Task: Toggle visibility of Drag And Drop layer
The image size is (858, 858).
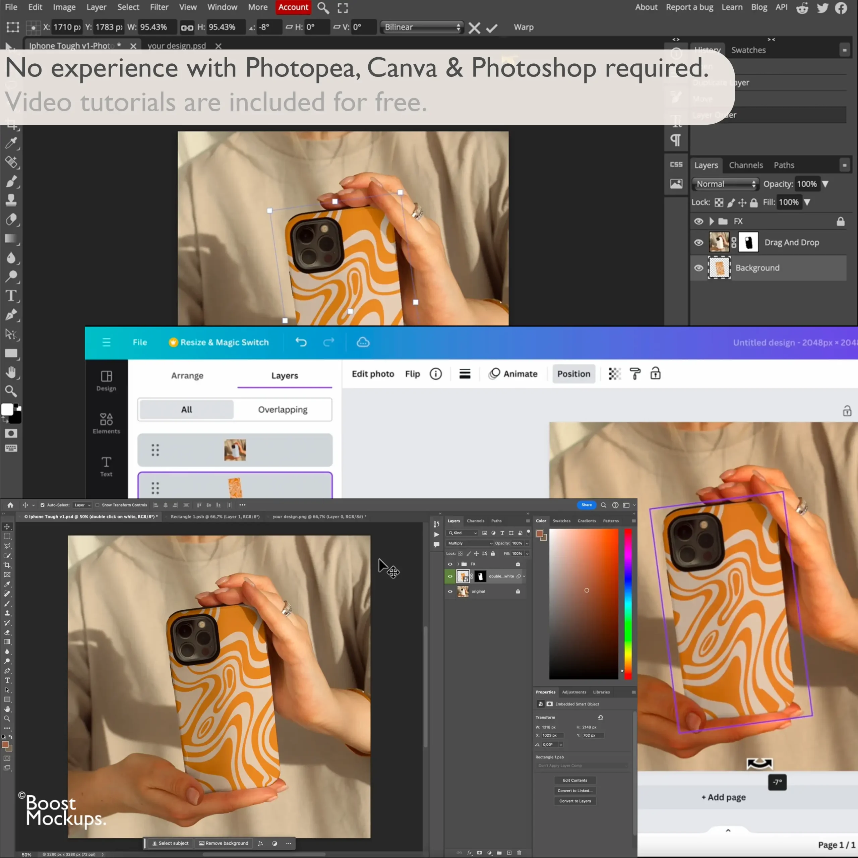Action: point(698,242)
